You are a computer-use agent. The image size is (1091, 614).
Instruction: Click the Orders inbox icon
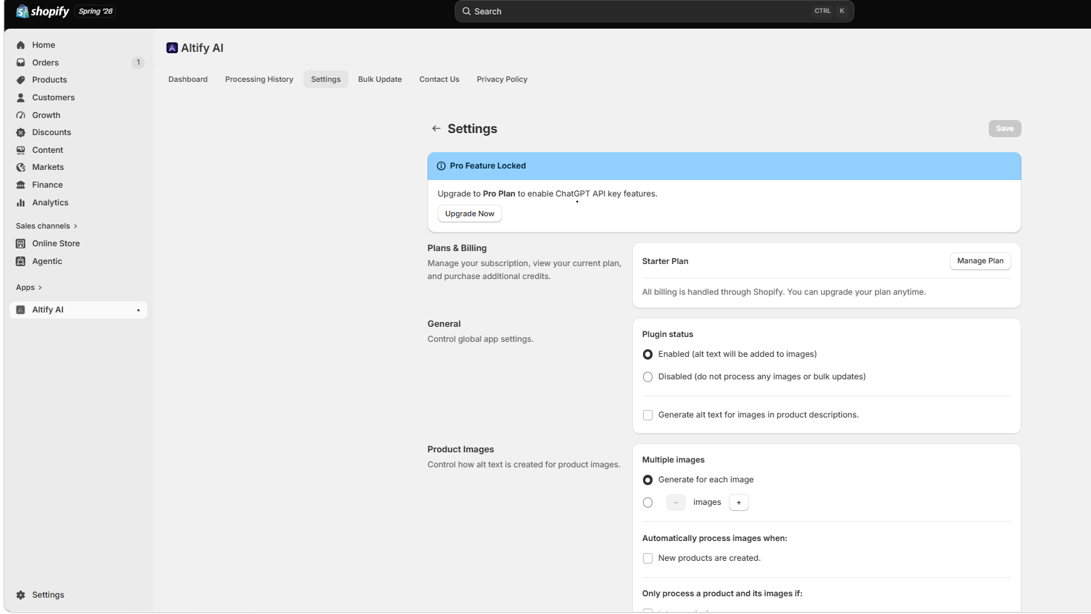(x=21, y=63)
